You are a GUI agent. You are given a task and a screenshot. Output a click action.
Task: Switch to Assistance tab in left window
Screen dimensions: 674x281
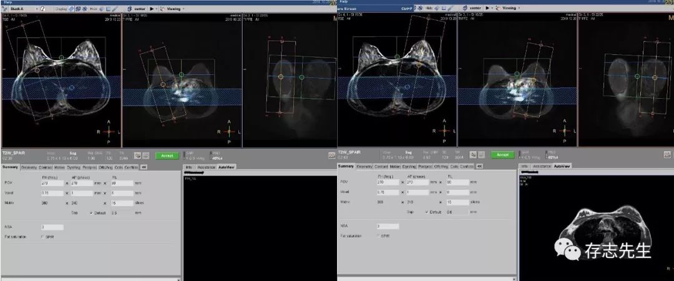206,167
